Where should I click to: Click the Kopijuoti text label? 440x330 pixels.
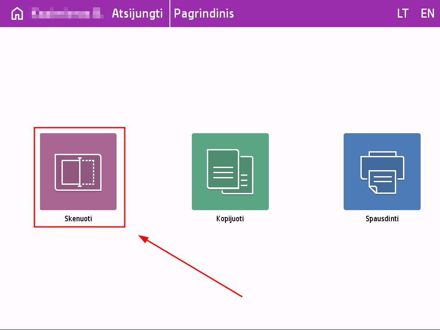(x=230, y=219)
